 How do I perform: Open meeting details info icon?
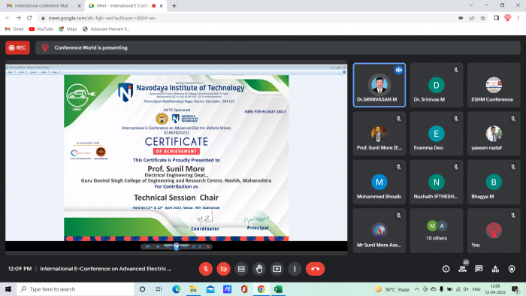point(446,269)
